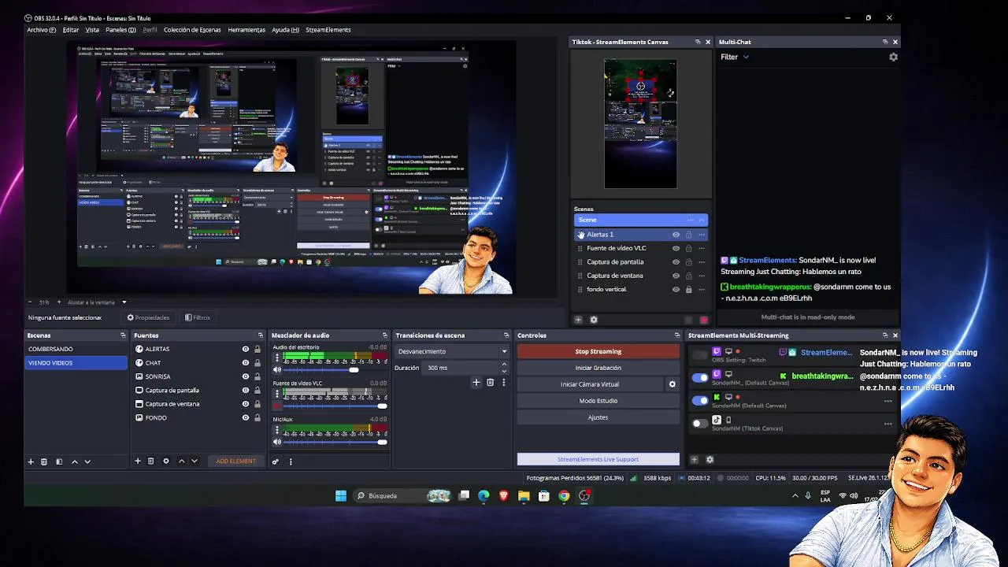1008x567 pixels.
Task: Click the Stop Streaming button
Action: coord(598,351)
